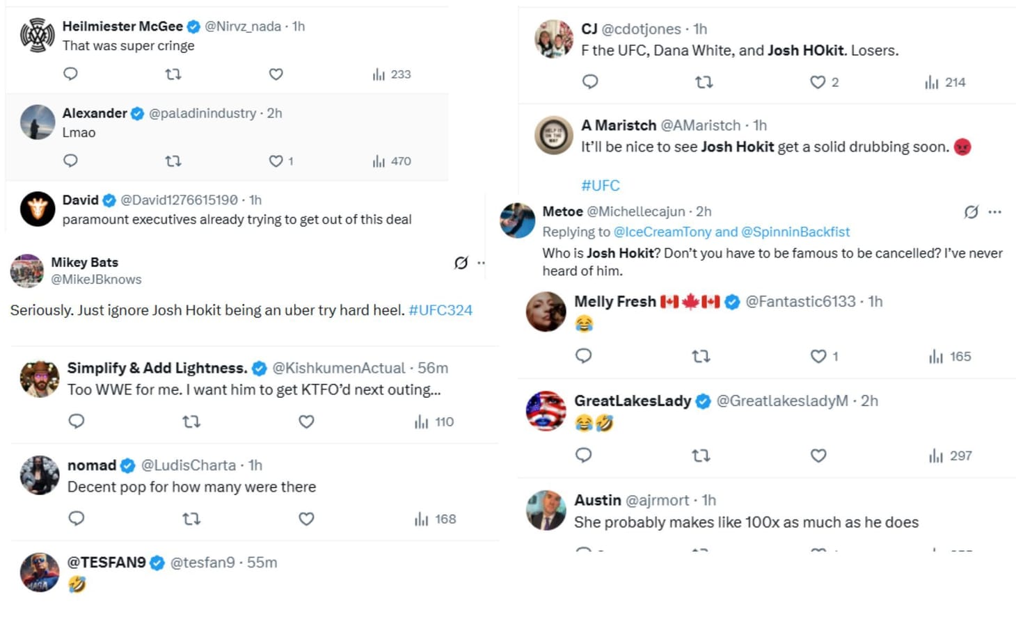The height and width of the screenshot is (635, 1016).
Task: Select the verified badge next to David's name
Action: (109, 200)
